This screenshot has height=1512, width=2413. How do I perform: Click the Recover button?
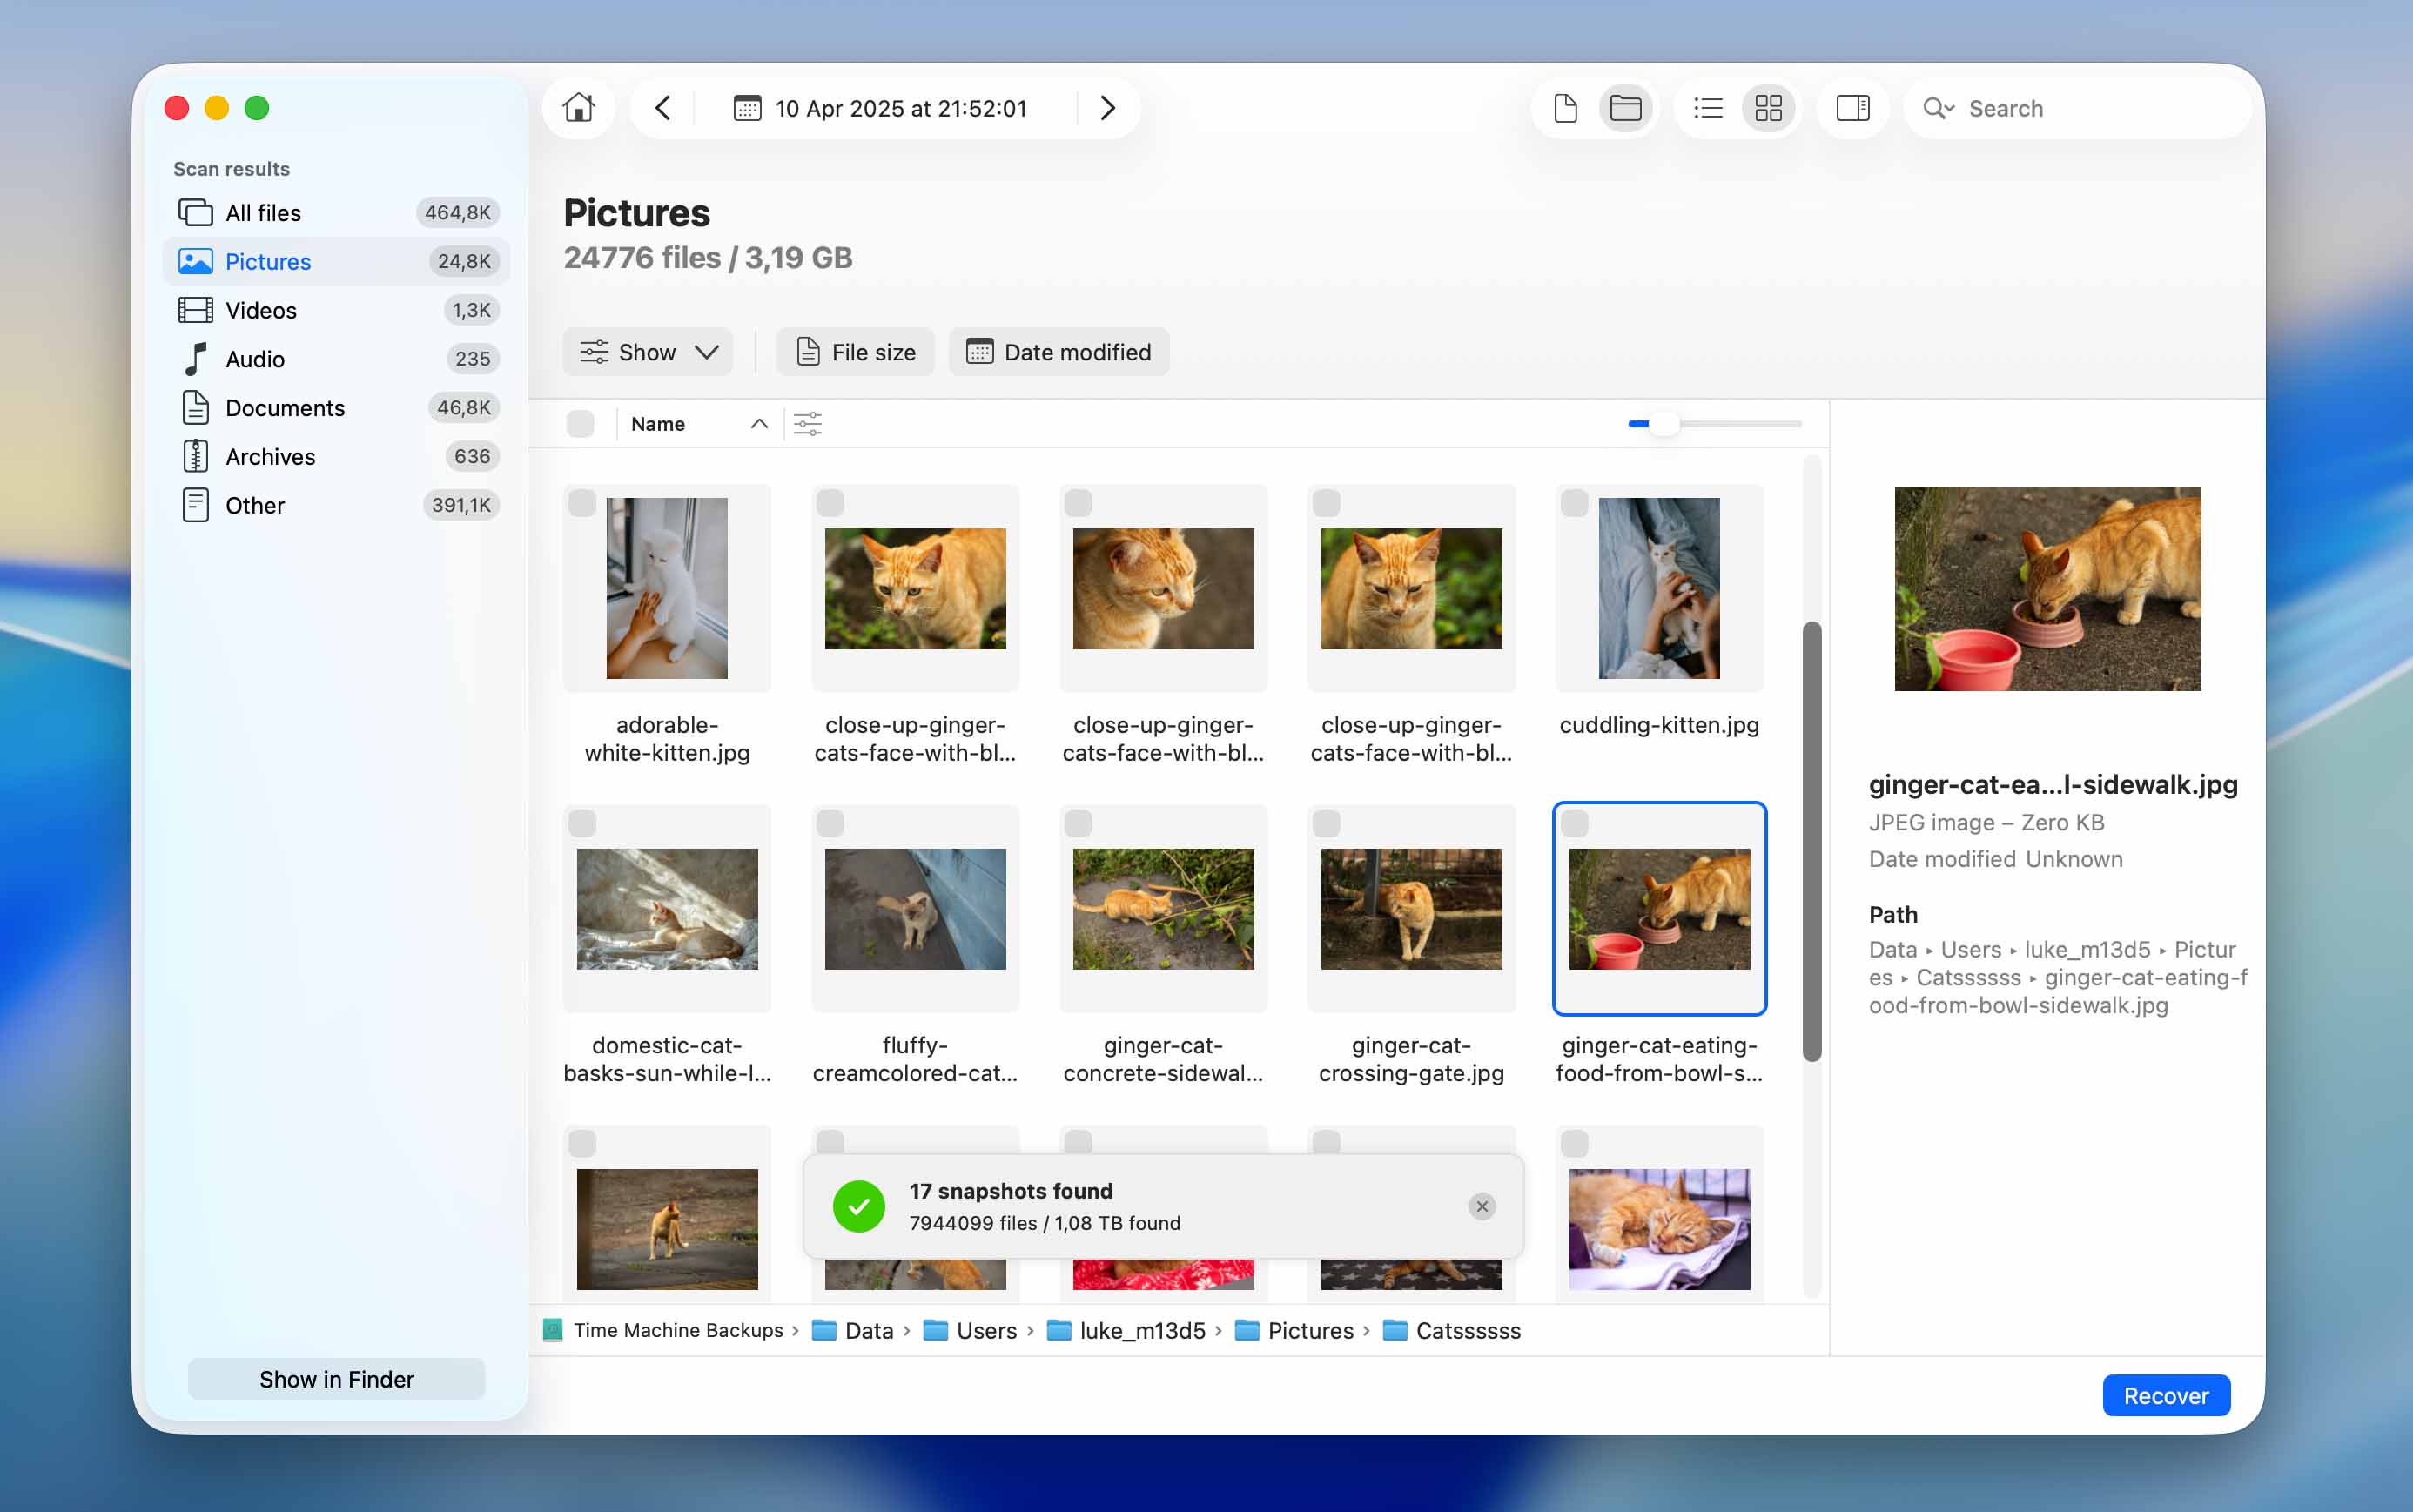[2166, 1395]
